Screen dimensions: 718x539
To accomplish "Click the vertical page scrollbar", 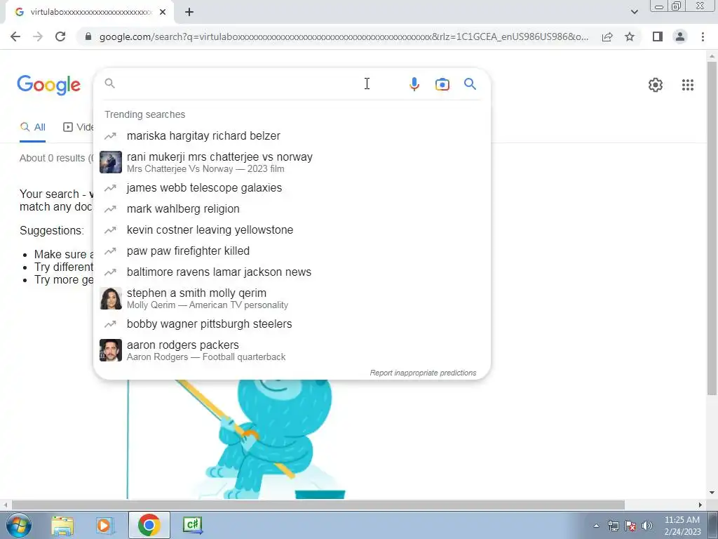I will tap(712, 228).
